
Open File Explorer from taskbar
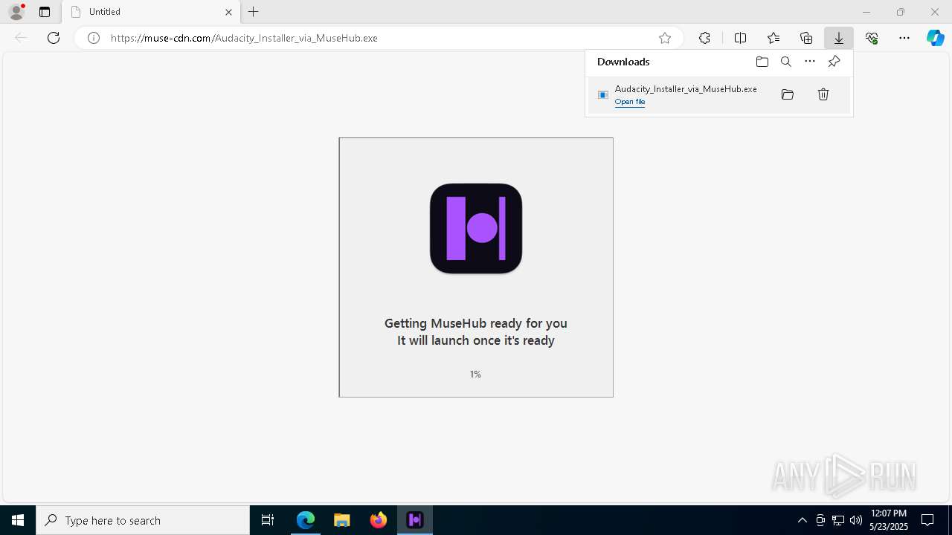(341, 520)
